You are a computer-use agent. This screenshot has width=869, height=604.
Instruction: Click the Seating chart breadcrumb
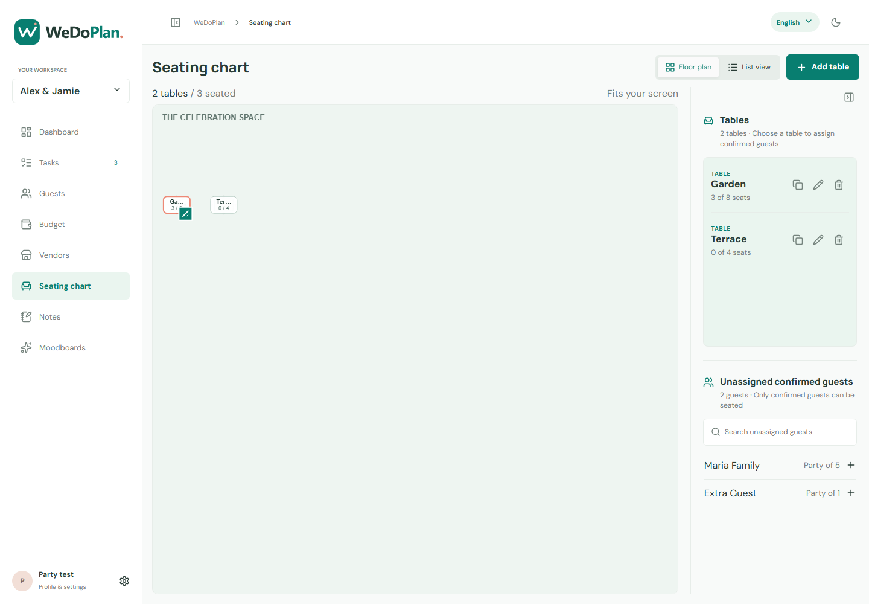pyautogui.click(x=270, y=22)
